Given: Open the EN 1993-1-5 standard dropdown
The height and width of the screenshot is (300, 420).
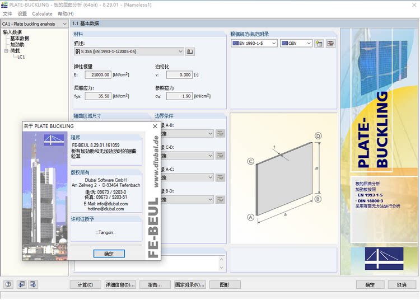Looking at the screenshot, I should 254,43.
